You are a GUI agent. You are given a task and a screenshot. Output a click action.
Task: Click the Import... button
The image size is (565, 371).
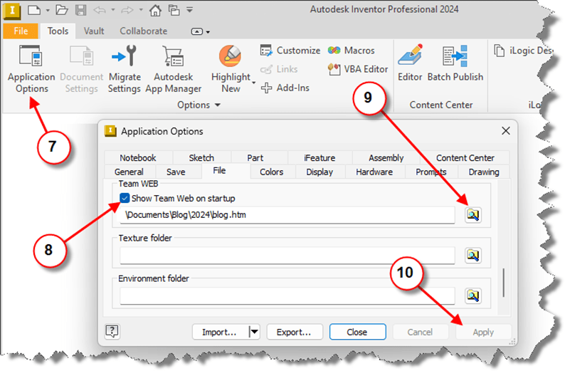pyautogui.click(x=221, y=332)
